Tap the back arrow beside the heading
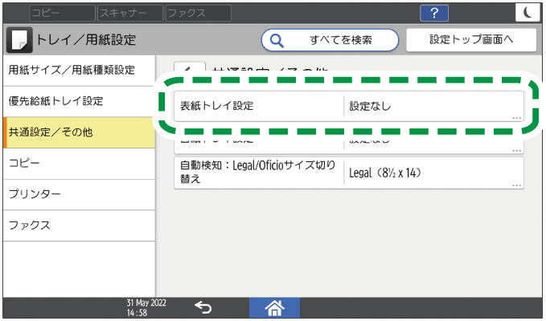 pyautogui.click(x=190, y=67)
